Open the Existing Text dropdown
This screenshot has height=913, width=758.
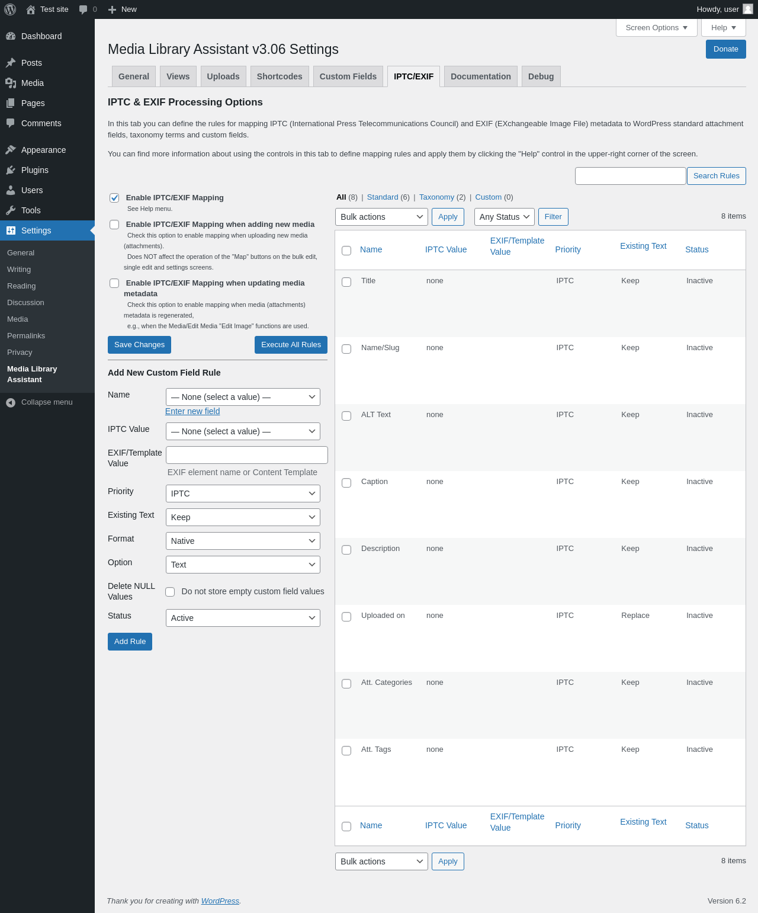(x=243, y=517)
